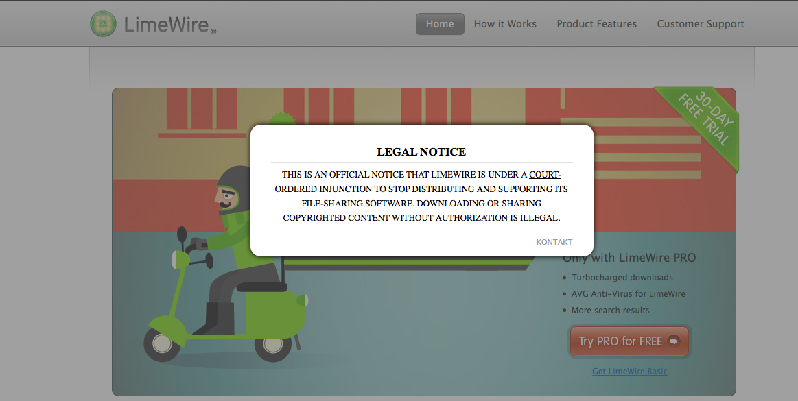The image size is (798, 401).
Task: Select the Turbocharged downloads bullet text
Action: pos(622,278)
